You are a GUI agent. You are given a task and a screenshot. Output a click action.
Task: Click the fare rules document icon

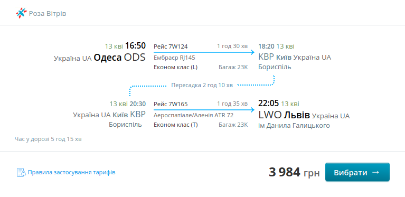21,172
